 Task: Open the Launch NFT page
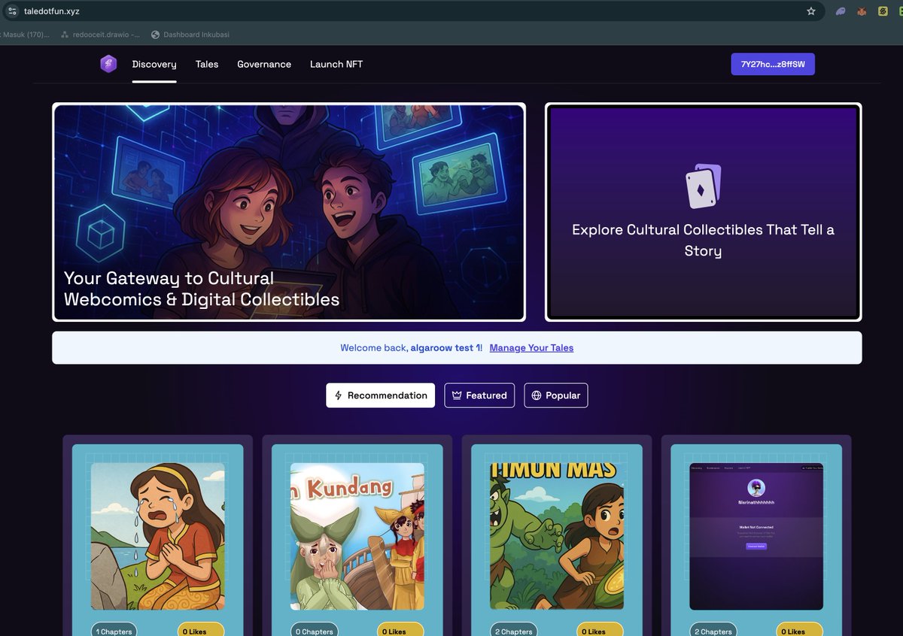click(336, 64)
